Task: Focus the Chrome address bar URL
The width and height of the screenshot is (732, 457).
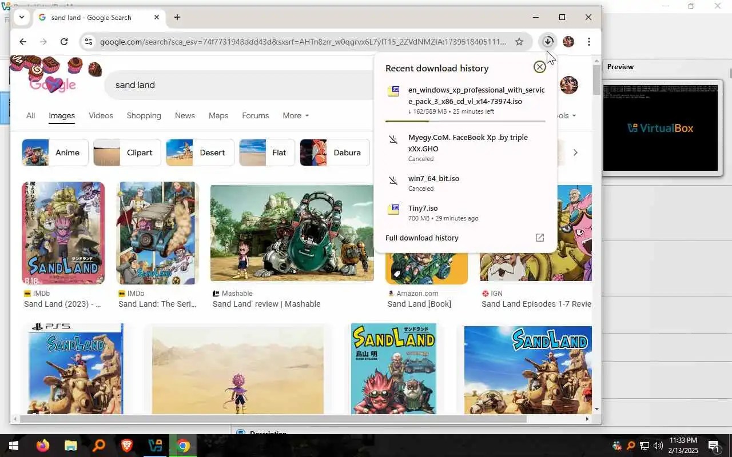Action: (x=303, y=42)
